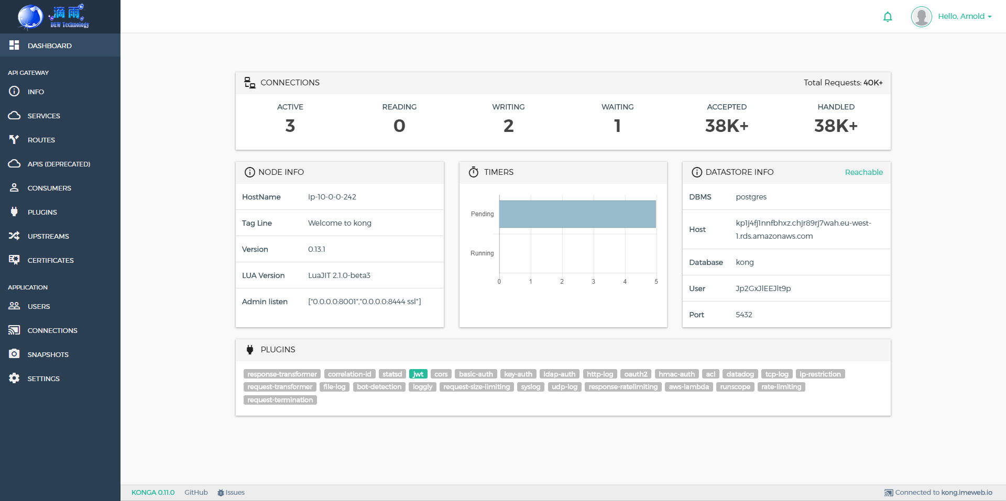Viewport: 1006px width, 501px height.
Task: Click the Snapshots camera icon
Action: pyautogui.click(x=14, y=354)
